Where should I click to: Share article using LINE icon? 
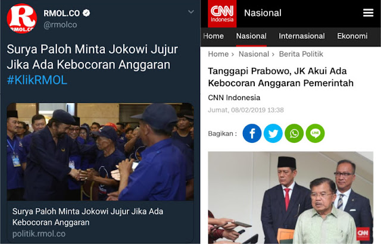pos(315,133)
